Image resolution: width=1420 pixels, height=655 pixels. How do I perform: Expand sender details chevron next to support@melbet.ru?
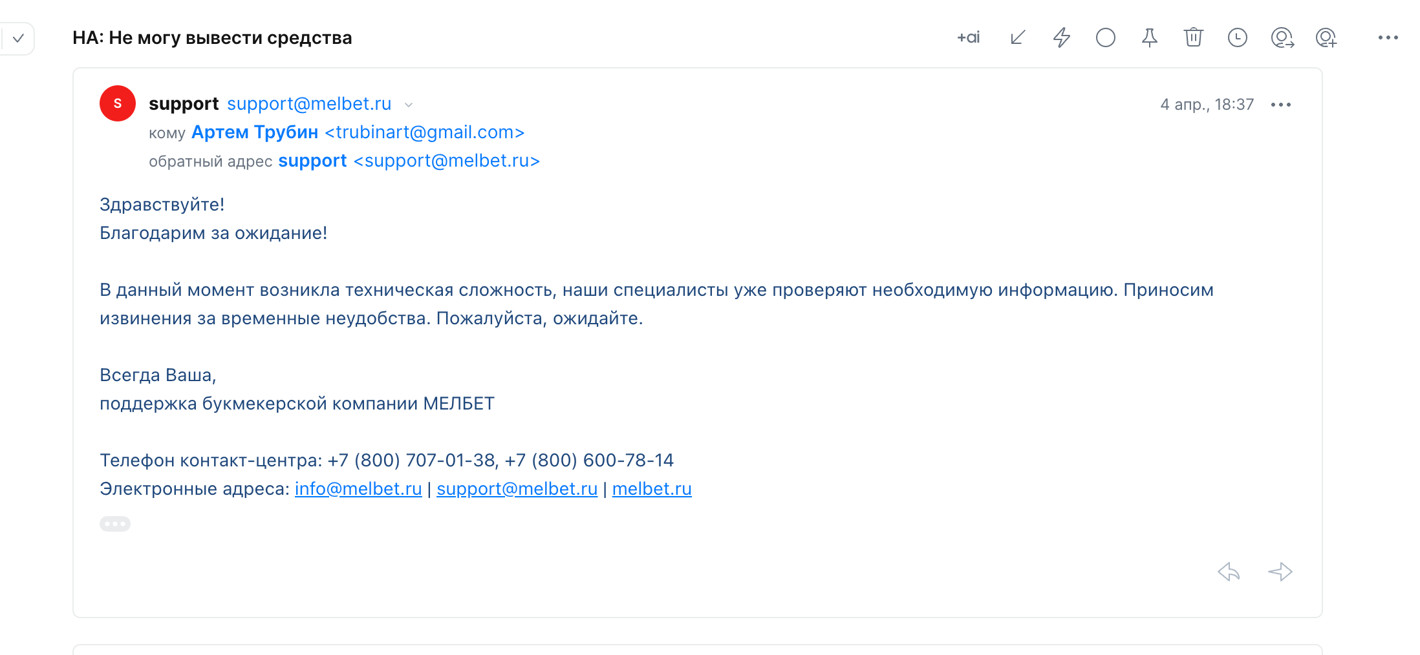click(x=409, y=105)
